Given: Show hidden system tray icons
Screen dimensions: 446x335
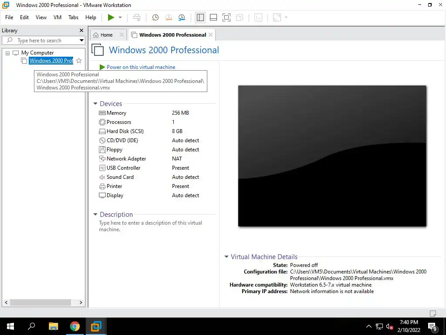Looking at the screenshot, I should pyautogui.click(x=368, y=326).
